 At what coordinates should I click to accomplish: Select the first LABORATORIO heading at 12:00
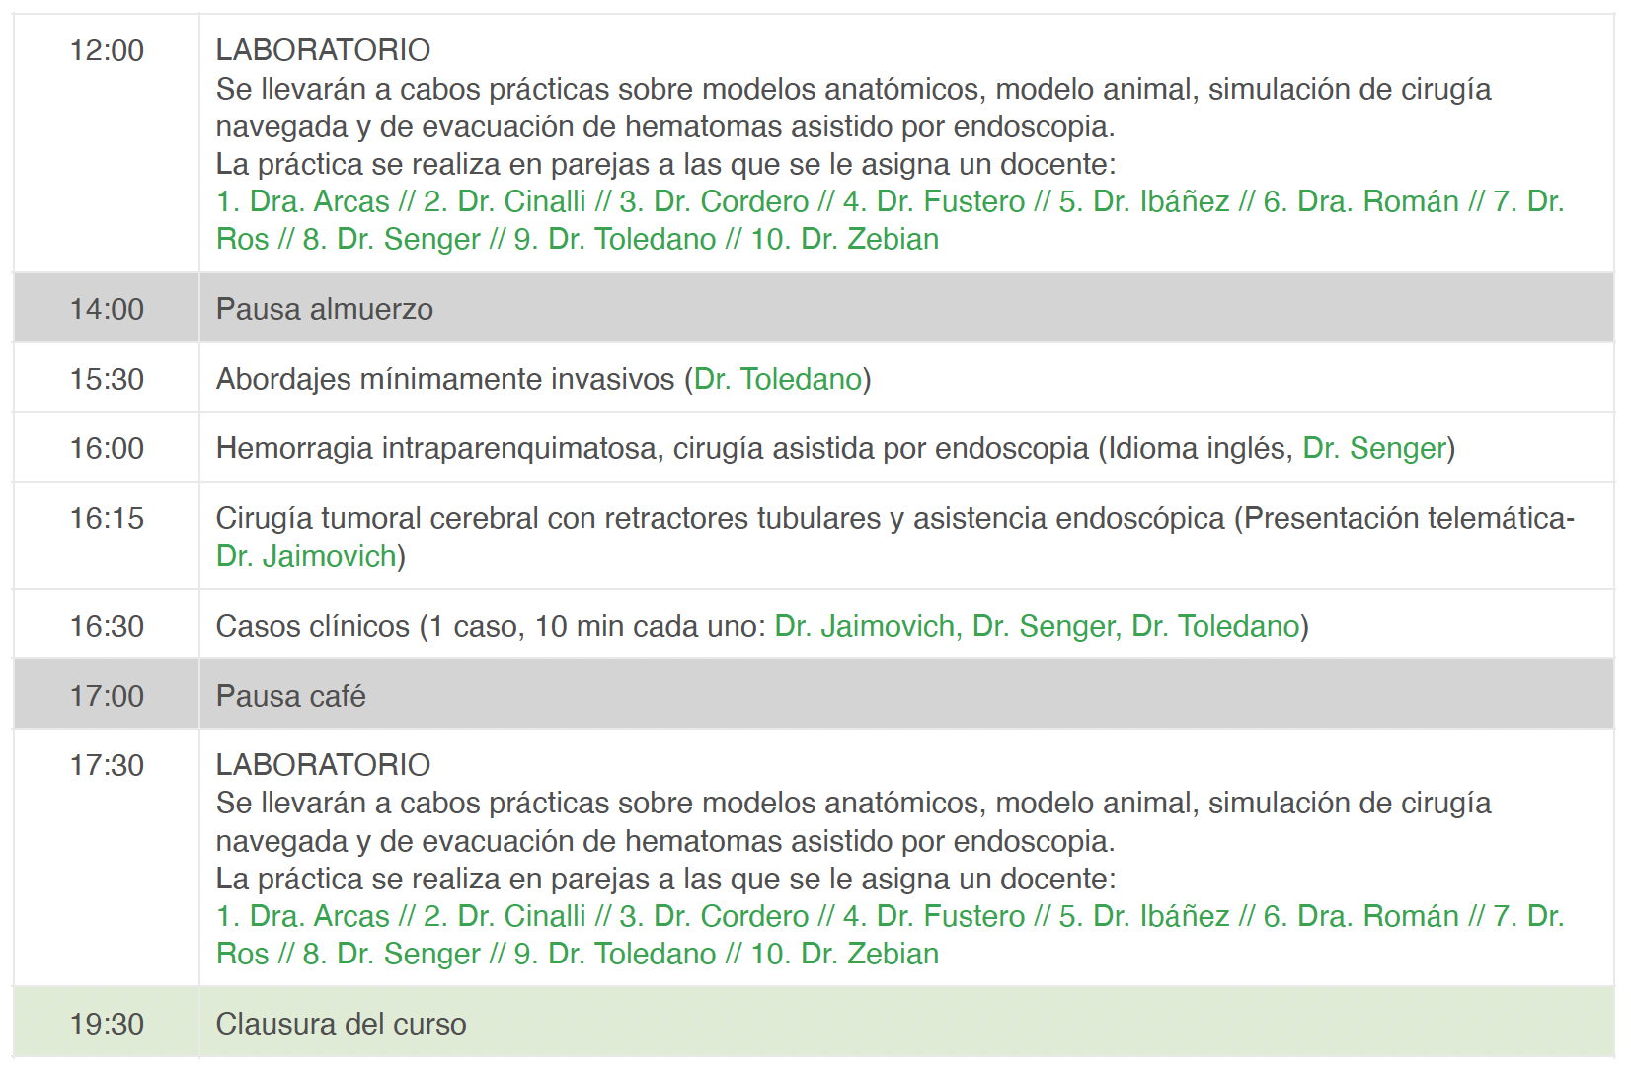tap(323, 50)
